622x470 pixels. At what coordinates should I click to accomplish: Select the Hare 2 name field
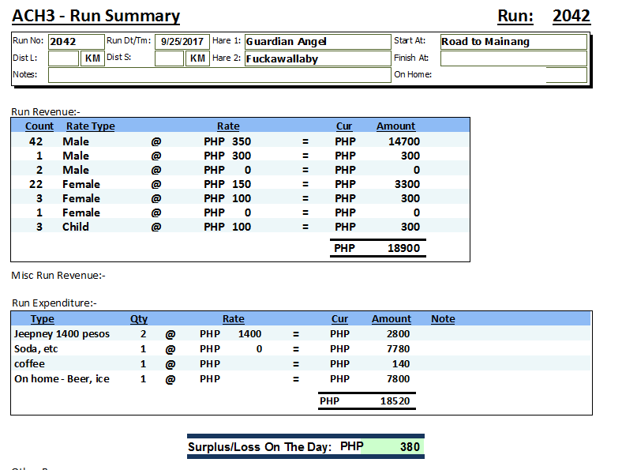[x=317, y=58]
